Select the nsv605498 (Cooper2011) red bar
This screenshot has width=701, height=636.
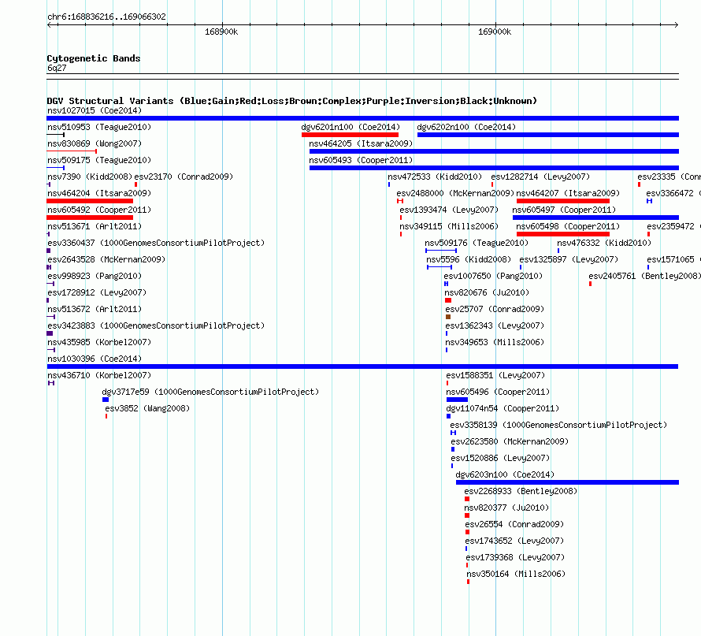click(563, 234)
